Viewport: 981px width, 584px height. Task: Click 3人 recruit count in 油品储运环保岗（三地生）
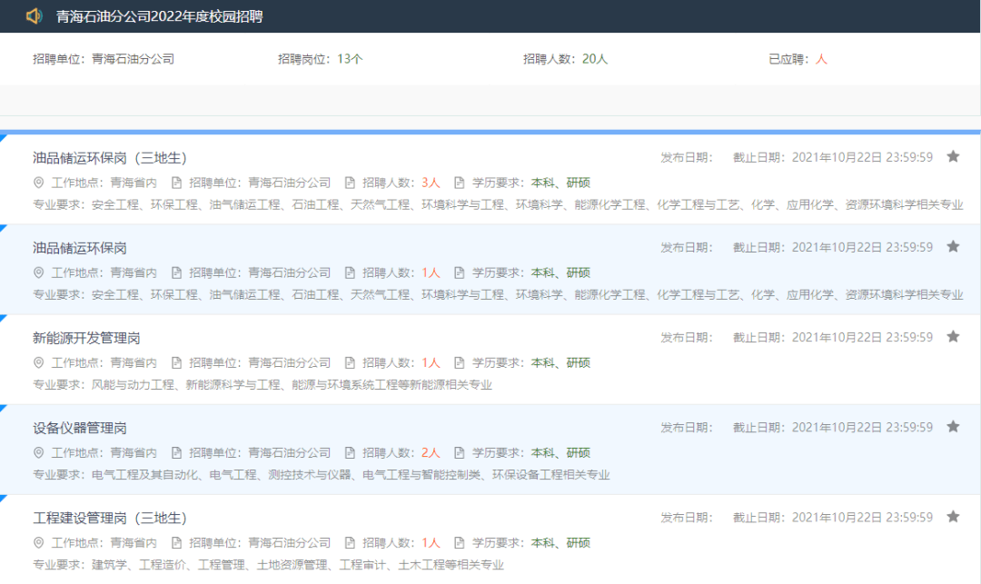pos(431,183)
